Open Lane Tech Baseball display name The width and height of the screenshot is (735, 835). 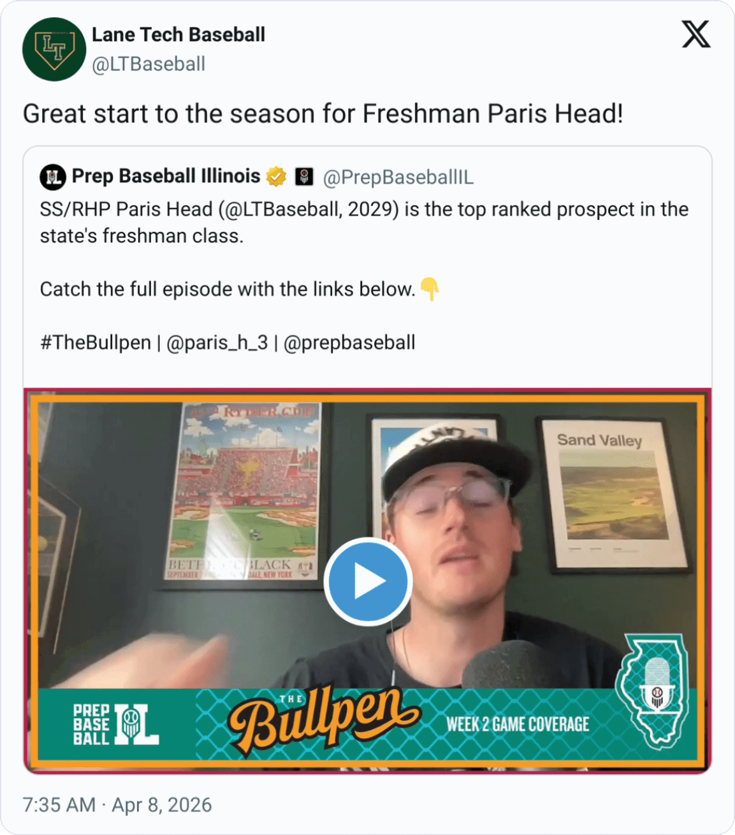[x=178, y=34]
